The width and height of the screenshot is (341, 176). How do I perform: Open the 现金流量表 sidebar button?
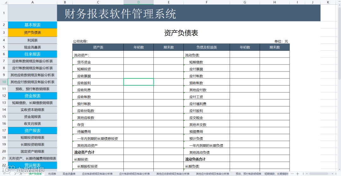tap(33, 47)
